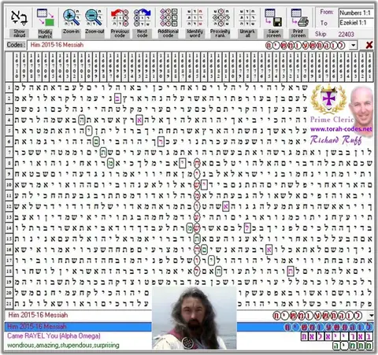The image size is (378, 355).
Task: Click the Save screen icon
Action: [273, 17]
